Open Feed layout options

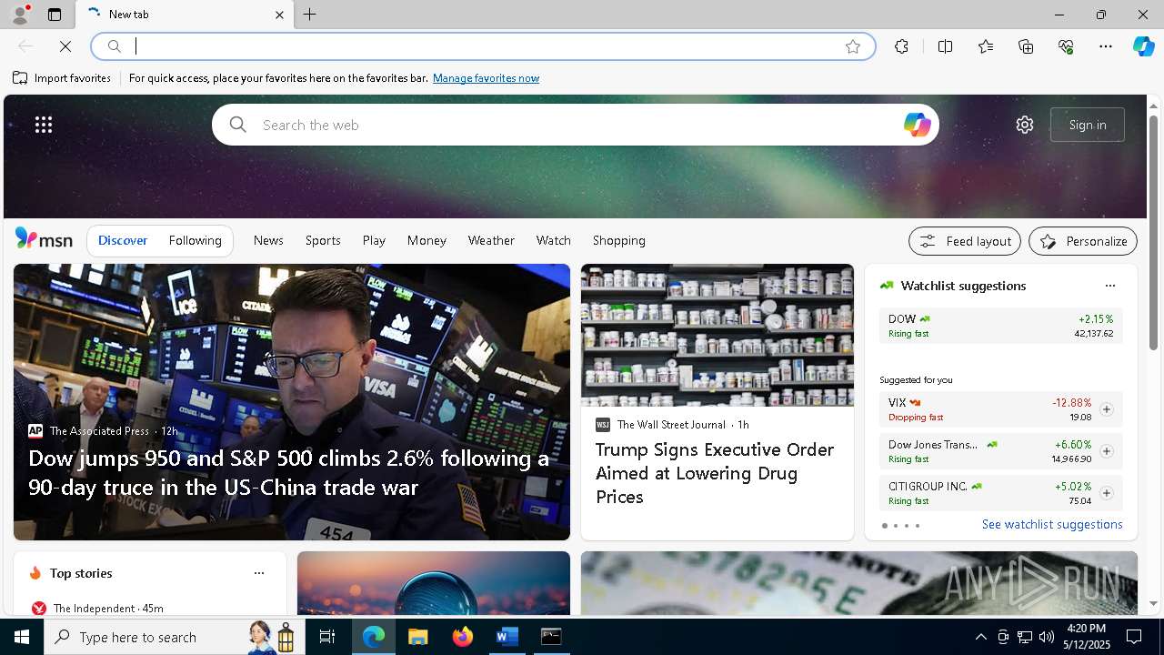click(965, 241)
